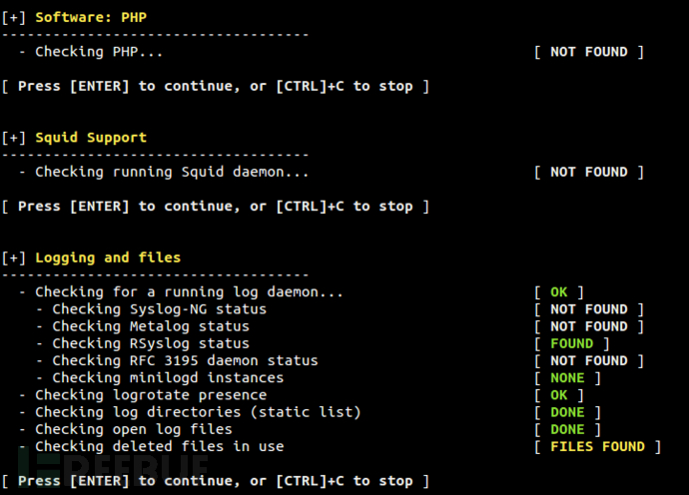Click DONE status beside log directories check
689x495 pixels.
pyautogui.click(x=567, y=412)
